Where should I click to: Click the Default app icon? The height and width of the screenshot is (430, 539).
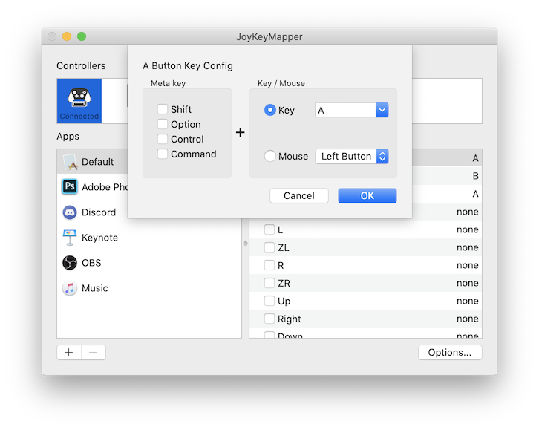tap(70, 162)
